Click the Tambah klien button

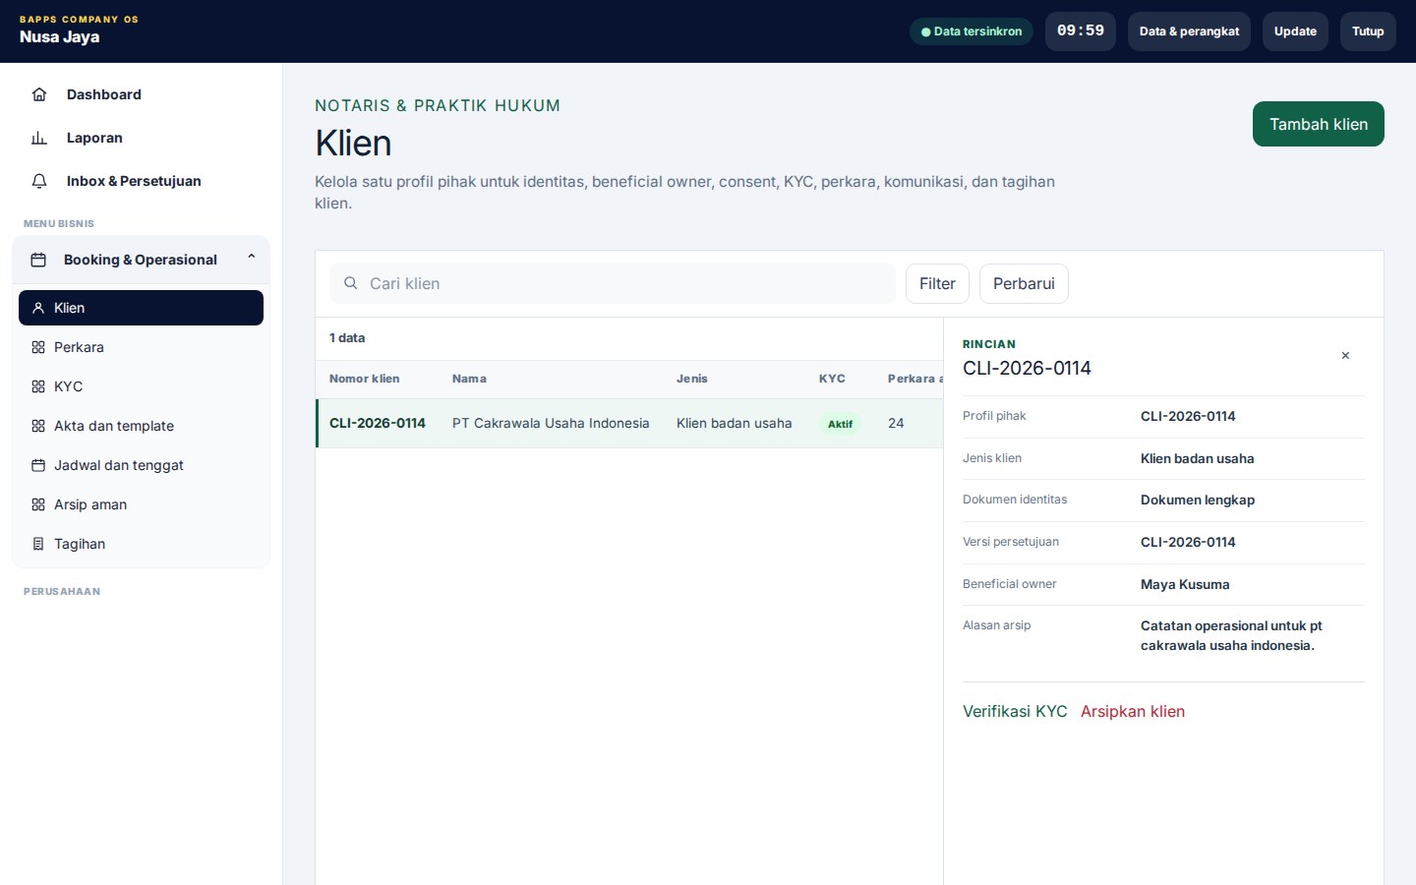(1318, 124)
